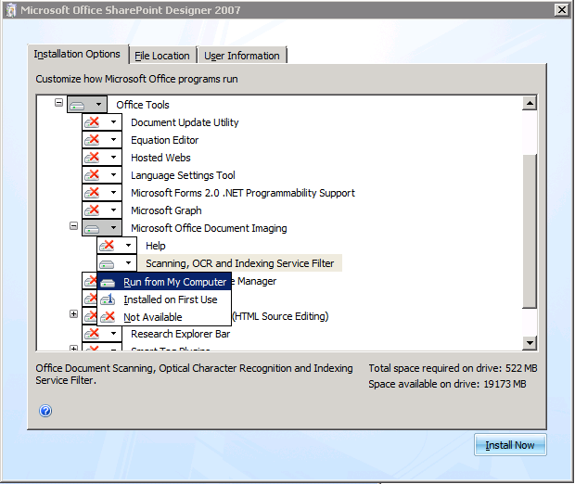Switch to the File Location tab
The width and height of the screenshot is (575, 484).
(162, 56)
